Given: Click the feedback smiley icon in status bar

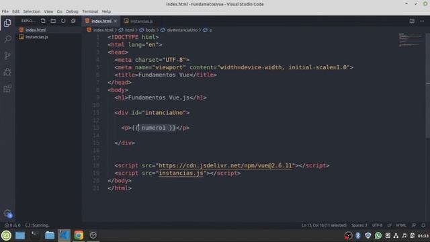Looking at the screenshot, I should coord(414,225).
